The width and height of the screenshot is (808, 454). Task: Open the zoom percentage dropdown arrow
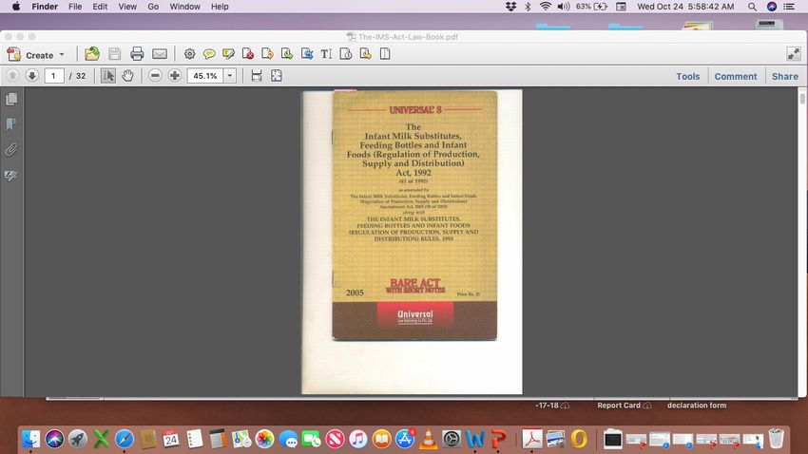[230, 76]
